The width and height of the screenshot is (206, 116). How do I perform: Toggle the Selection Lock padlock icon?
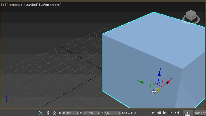[x=48, y=113]
